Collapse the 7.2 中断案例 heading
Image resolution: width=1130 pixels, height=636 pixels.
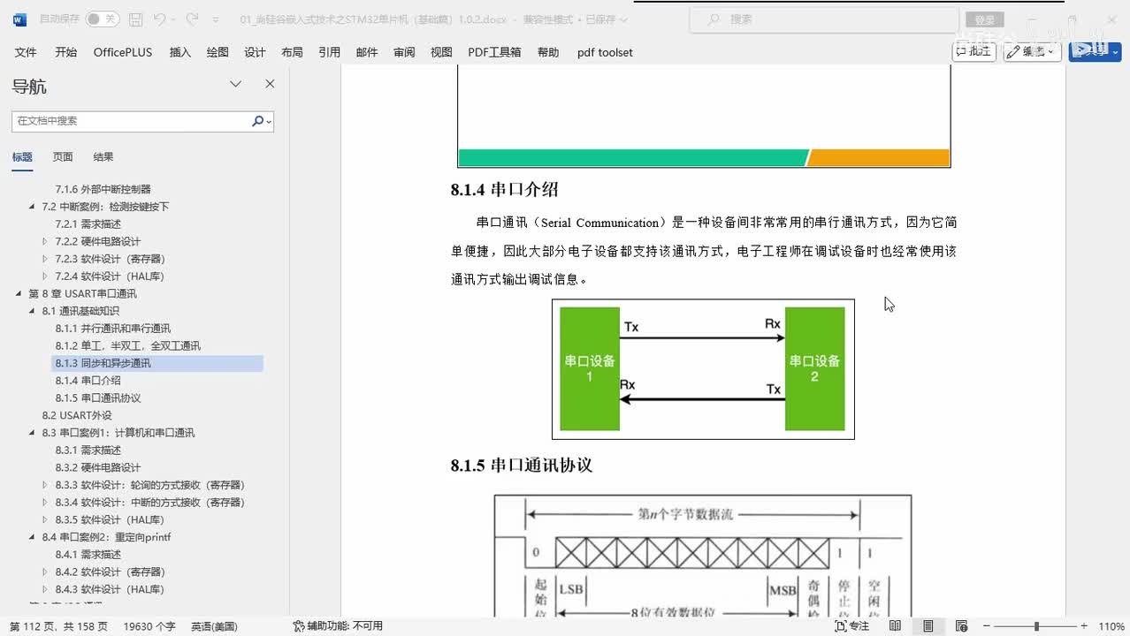(x=32, y=207)
